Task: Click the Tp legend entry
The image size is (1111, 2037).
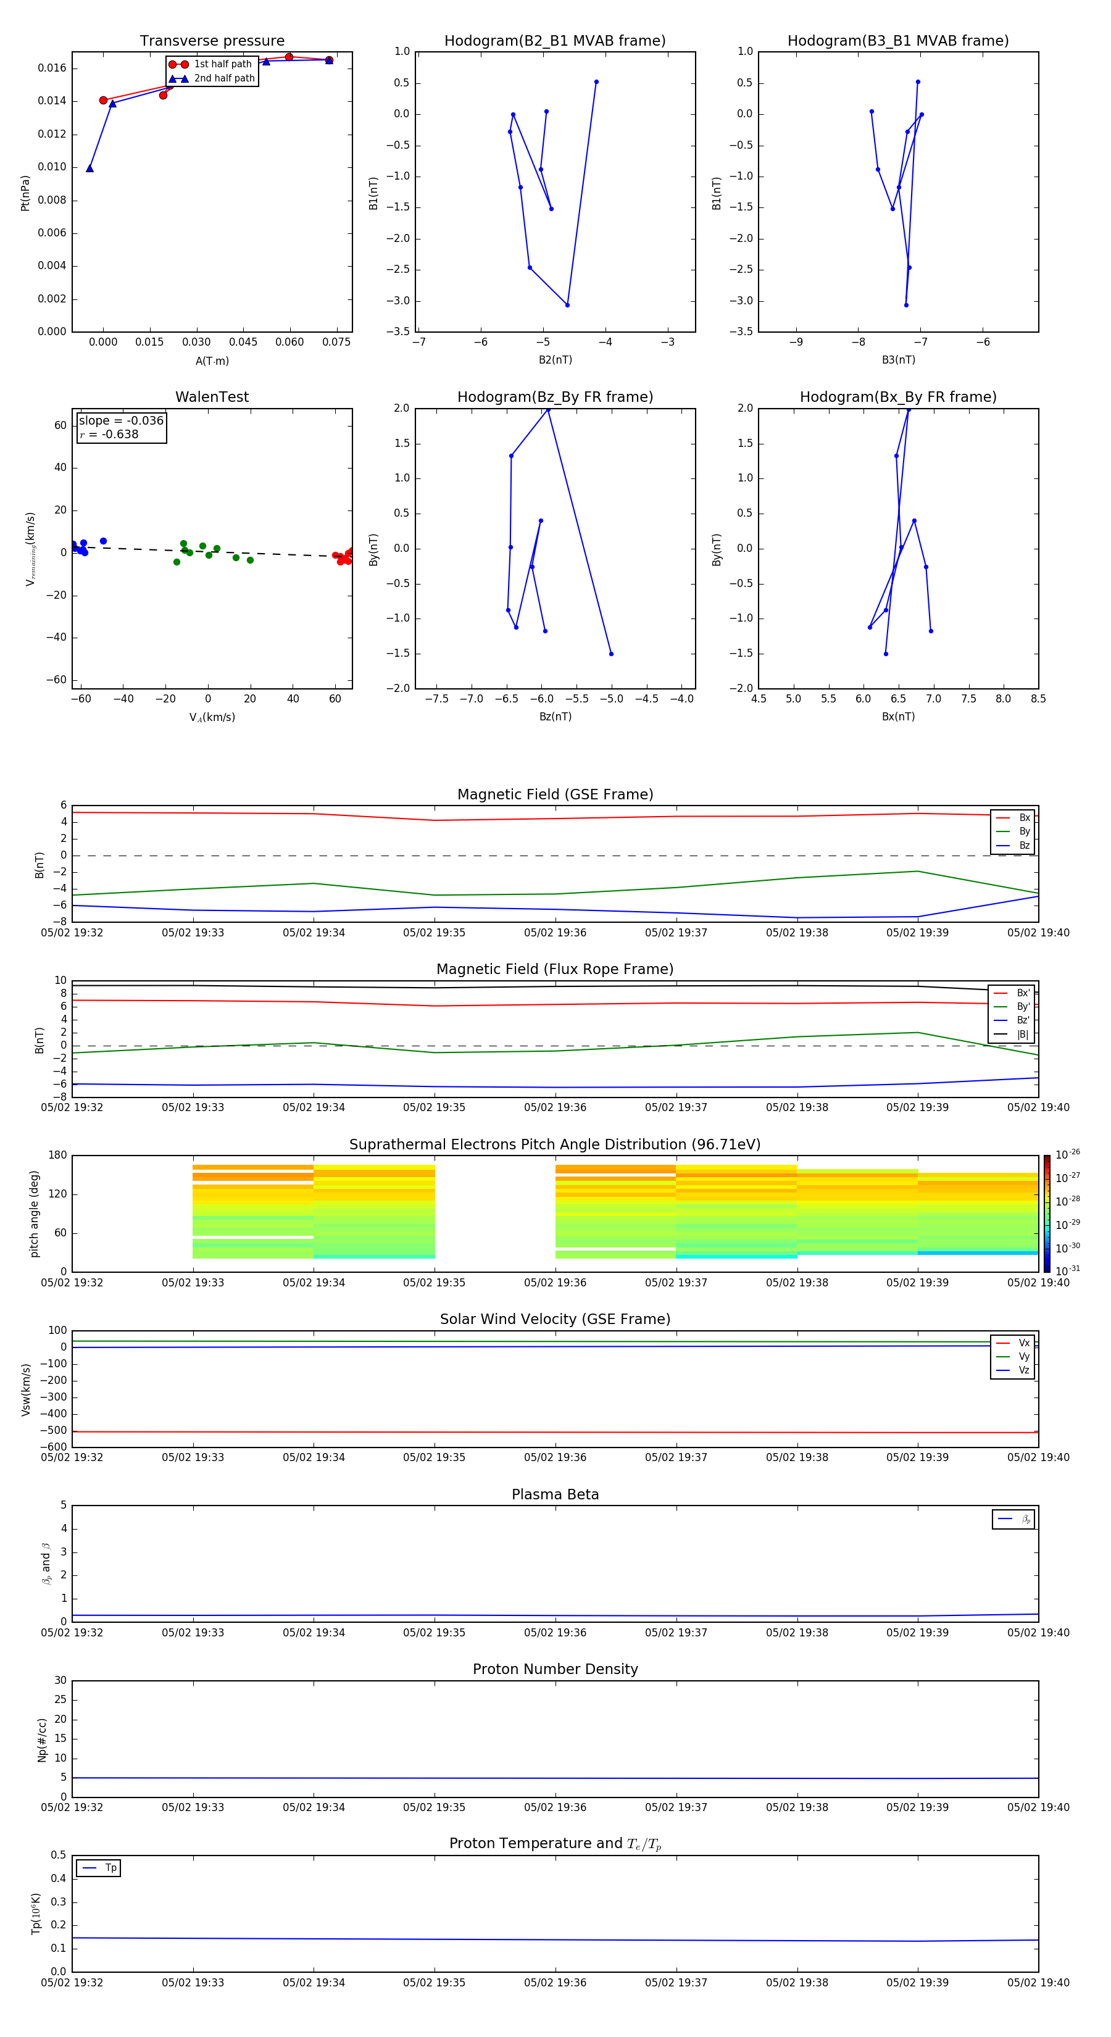Action: [x=99, y=1868]
